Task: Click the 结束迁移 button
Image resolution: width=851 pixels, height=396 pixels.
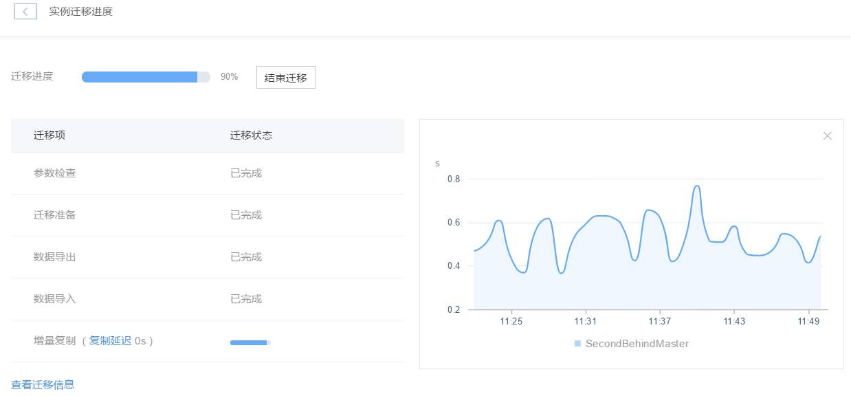Action: click(286, 78)
